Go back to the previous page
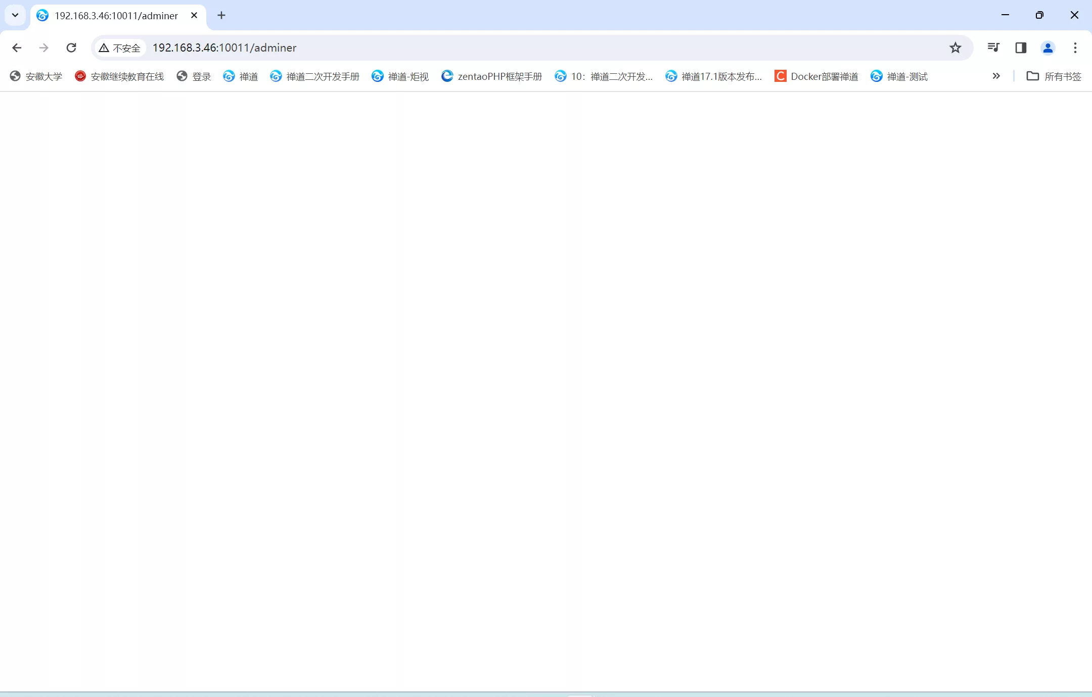This screenshot has height=697, width=1092. [17, 48]
